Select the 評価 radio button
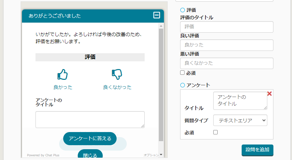 (182, 10)
